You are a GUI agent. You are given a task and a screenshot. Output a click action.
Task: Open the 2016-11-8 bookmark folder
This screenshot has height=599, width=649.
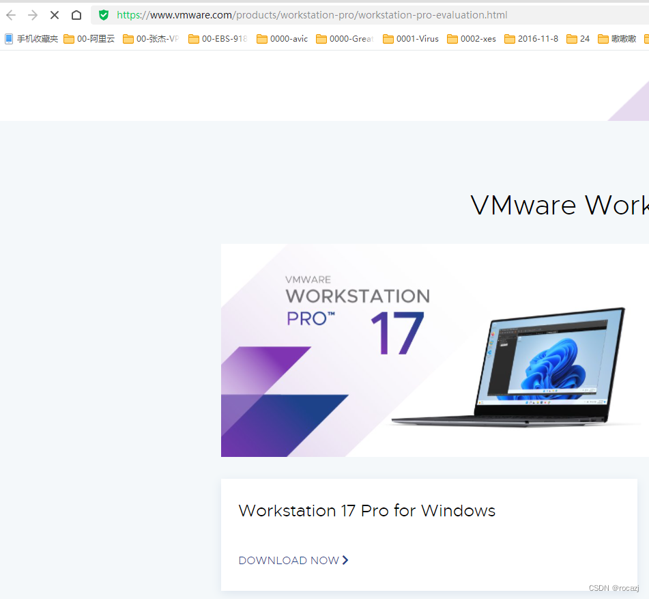pyautogui.click(x=532, y=39)
